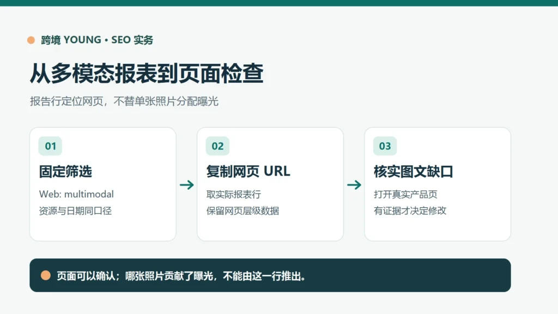Click the orange dot beside 跨境 YOUNG
The height and width of the screenshot is (314, 558).
(31, 40)
